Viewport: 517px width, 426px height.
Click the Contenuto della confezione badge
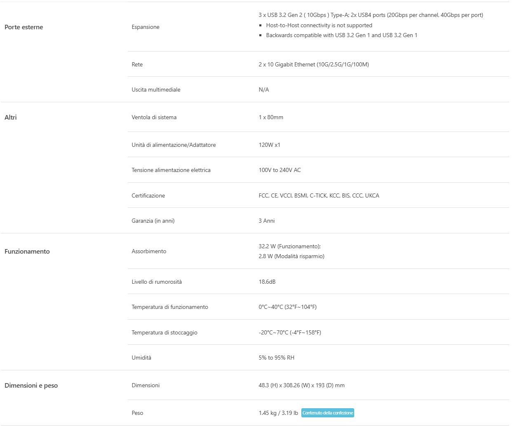(x=327, y=413)
